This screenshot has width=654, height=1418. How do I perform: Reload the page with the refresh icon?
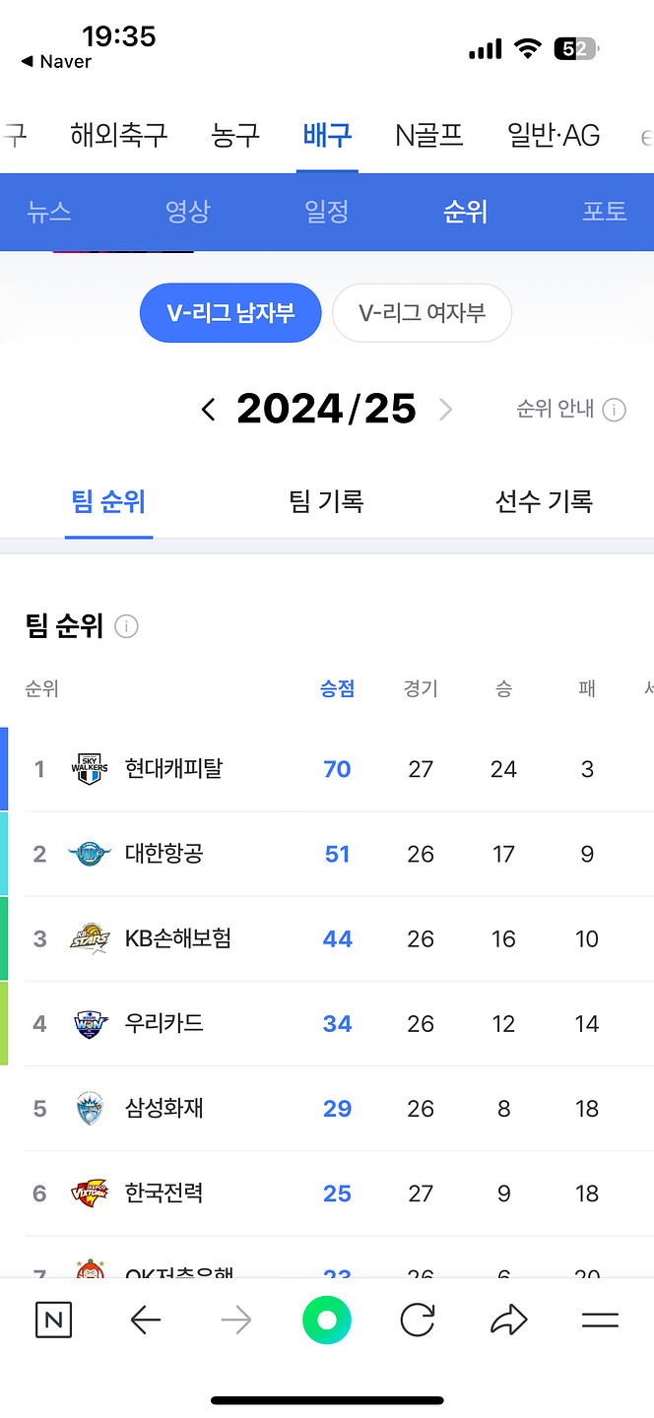(418, 1320)
